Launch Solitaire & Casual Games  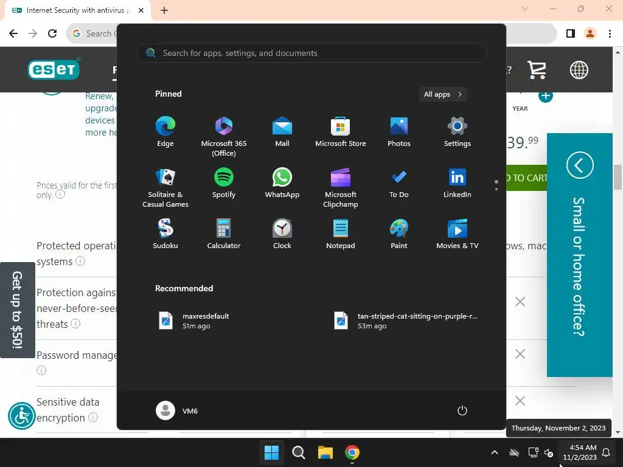[165, 187]
